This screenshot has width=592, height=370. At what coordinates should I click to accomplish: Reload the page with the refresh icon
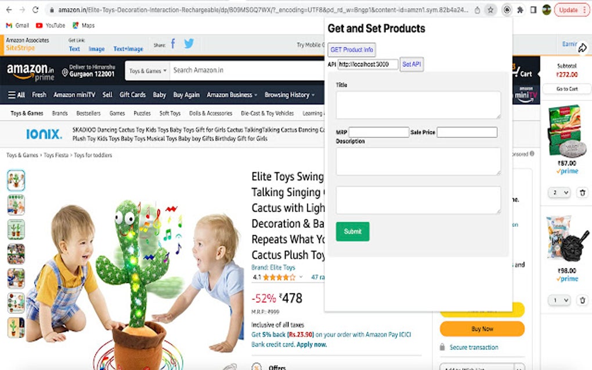35,10
